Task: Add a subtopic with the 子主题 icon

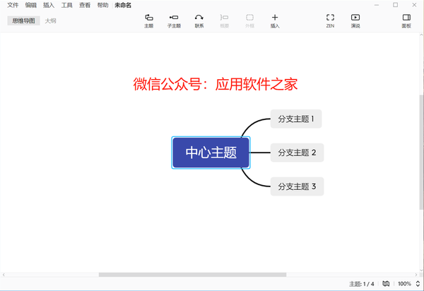Action: pos(174,20)
